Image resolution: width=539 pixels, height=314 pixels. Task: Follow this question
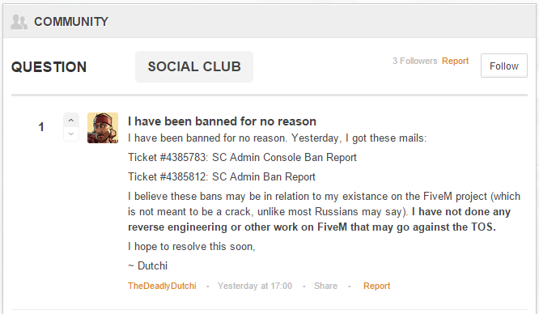click(504, 66)
